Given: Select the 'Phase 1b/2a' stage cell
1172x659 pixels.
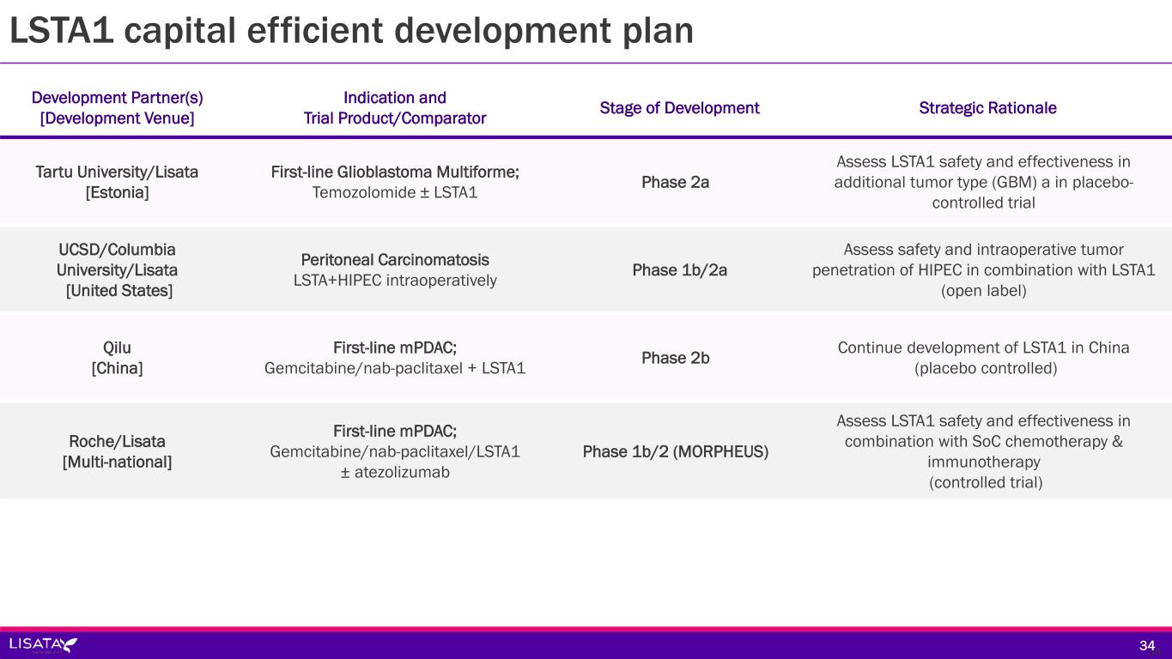Looking at the screenshot, I should click(679, 270).
